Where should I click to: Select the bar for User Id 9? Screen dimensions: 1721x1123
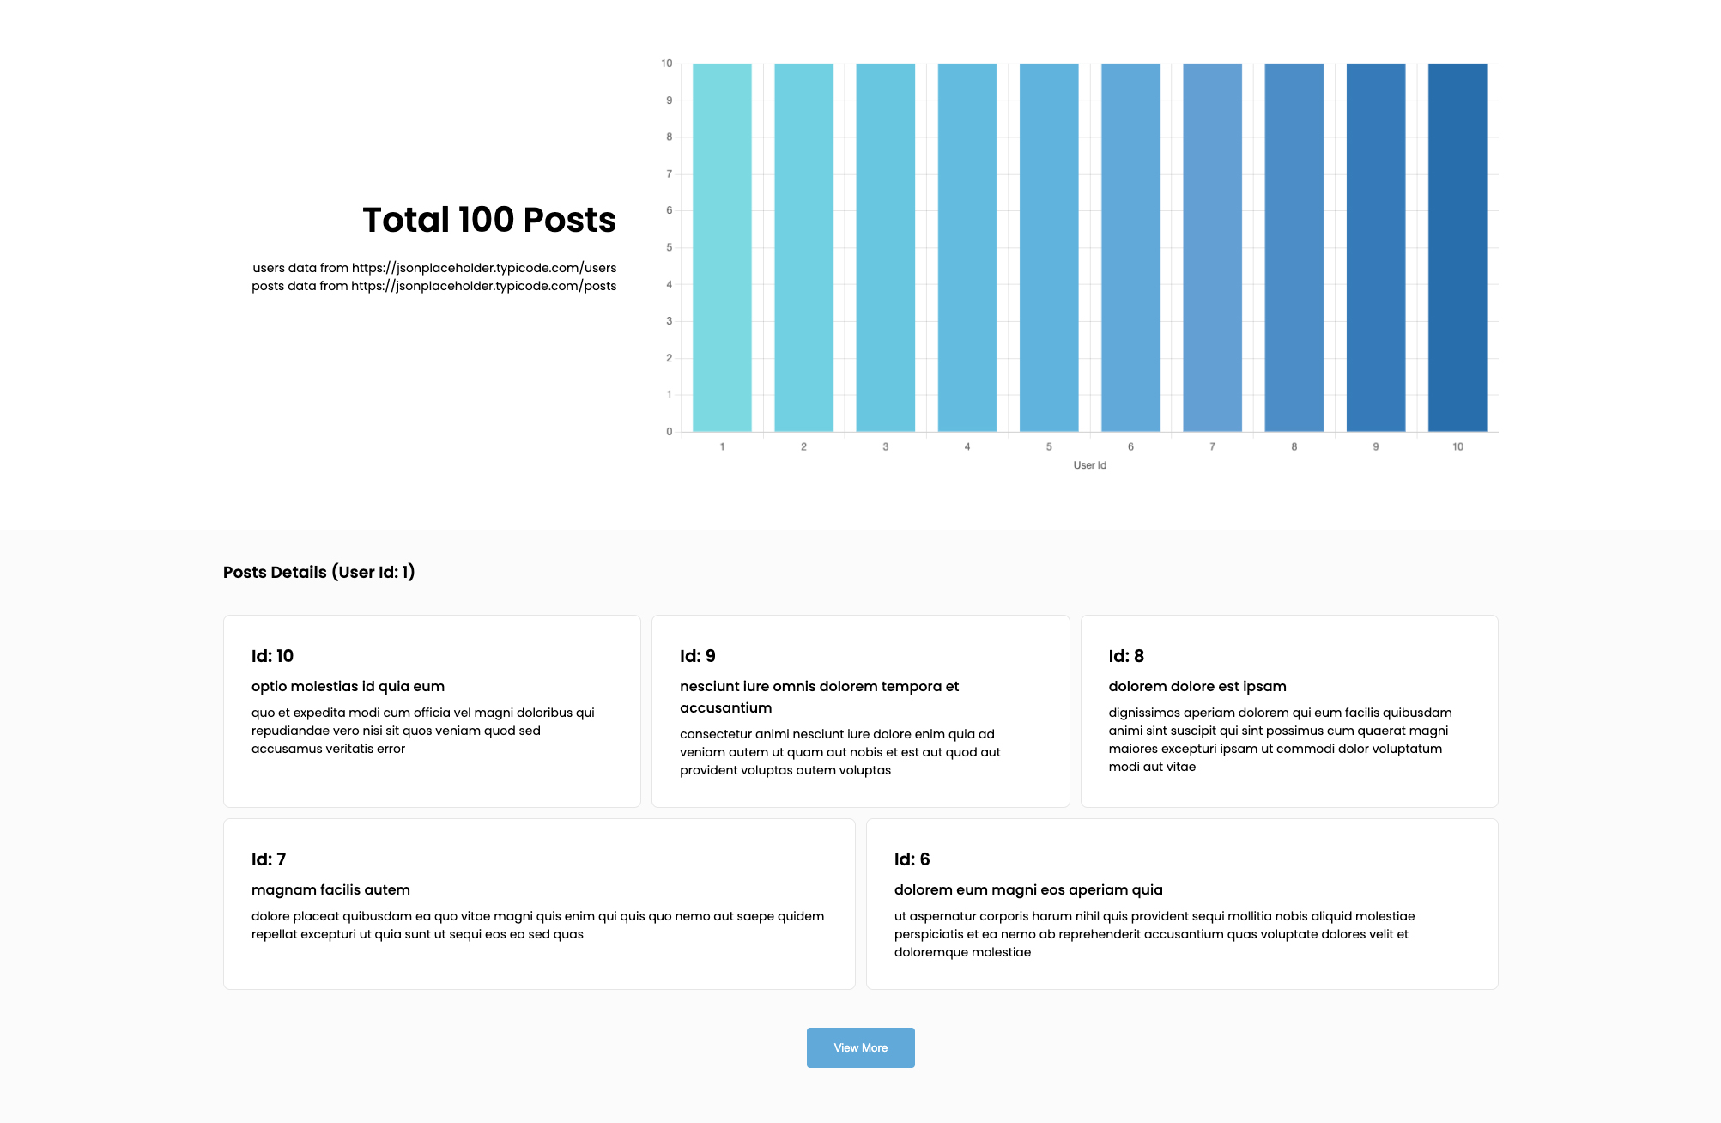pos(1375,247)
